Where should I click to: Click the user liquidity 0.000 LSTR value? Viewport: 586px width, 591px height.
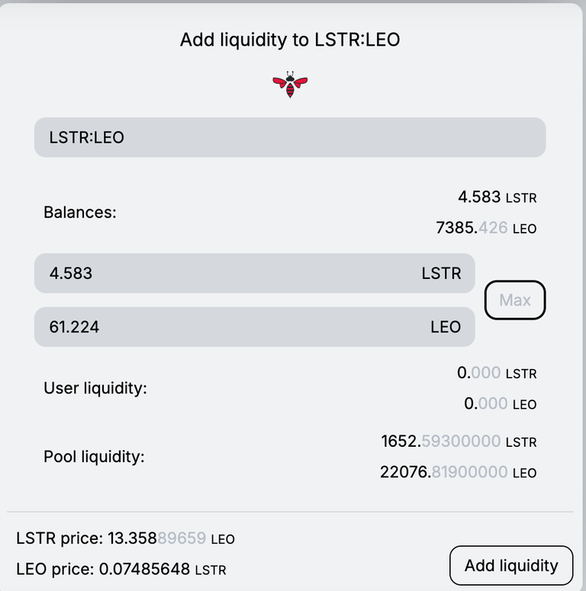pos(497,373)
